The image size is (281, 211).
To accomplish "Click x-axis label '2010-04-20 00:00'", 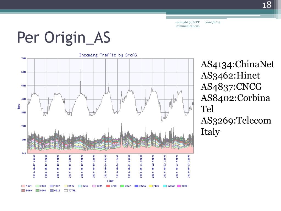I will [105, 166].
